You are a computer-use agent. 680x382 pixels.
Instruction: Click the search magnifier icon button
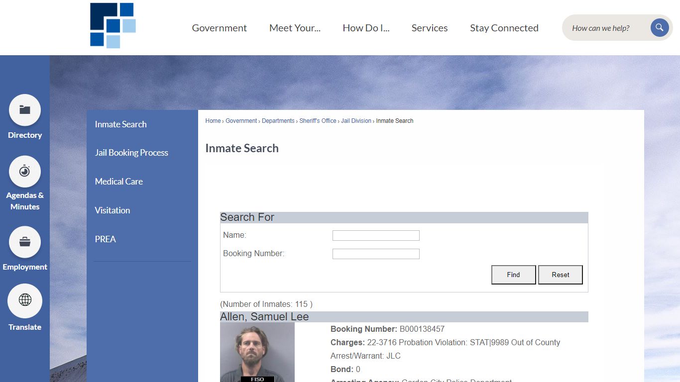(x=660, y=28)
